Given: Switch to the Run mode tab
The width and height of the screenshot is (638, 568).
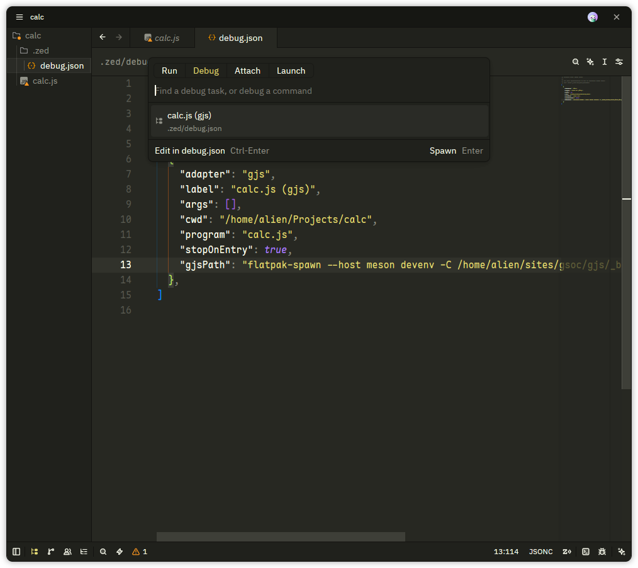Looking at the screenshot, I should pyautogui.click(x=169, y=71).
